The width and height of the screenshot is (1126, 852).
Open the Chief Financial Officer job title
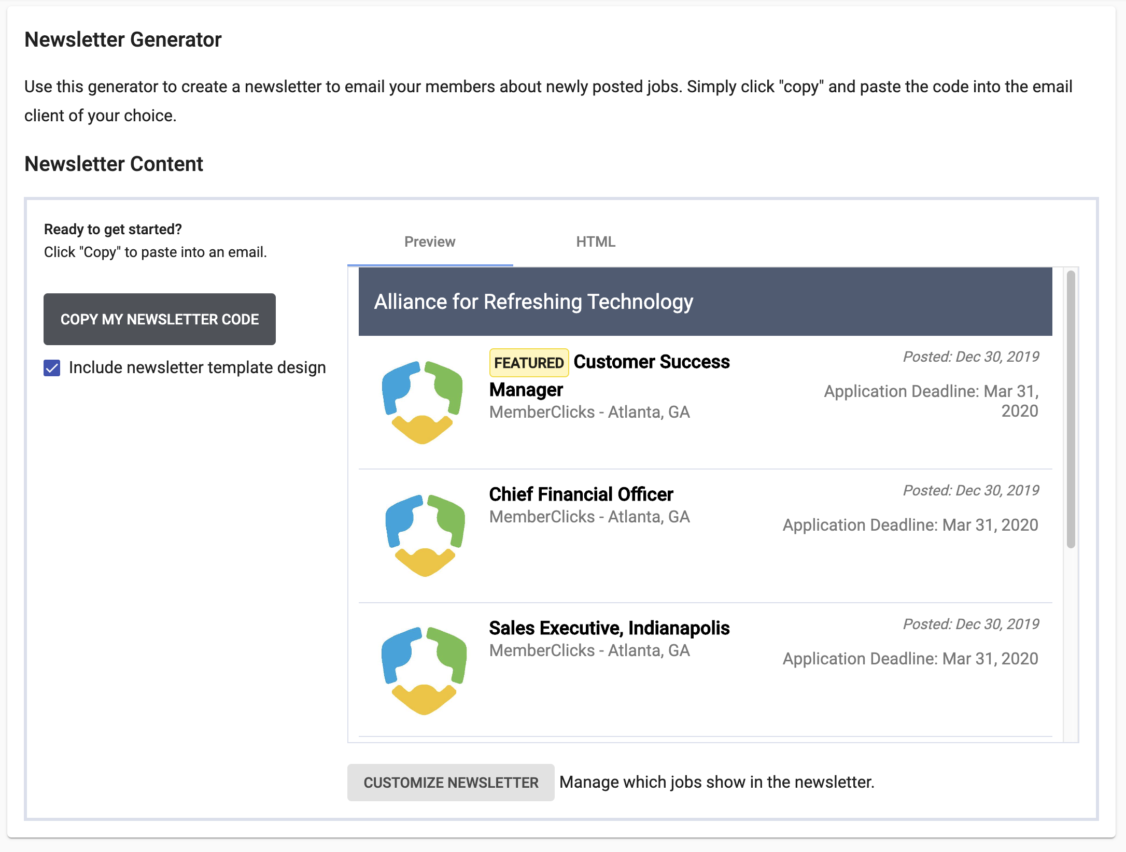click(x=581, y=494)
